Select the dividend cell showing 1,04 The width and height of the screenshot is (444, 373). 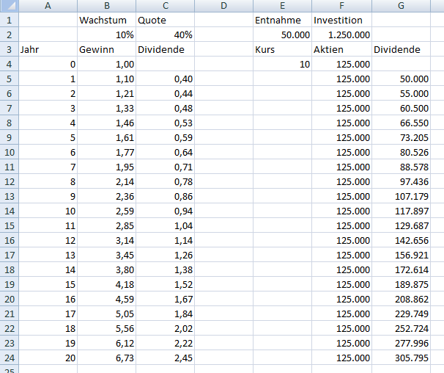coord(166,225)
